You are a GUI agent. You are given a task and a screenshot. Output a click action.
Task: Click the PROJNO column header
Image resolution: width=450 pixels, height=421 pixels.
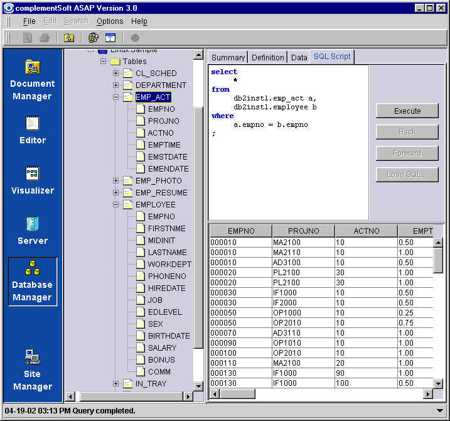coord(303,231)
